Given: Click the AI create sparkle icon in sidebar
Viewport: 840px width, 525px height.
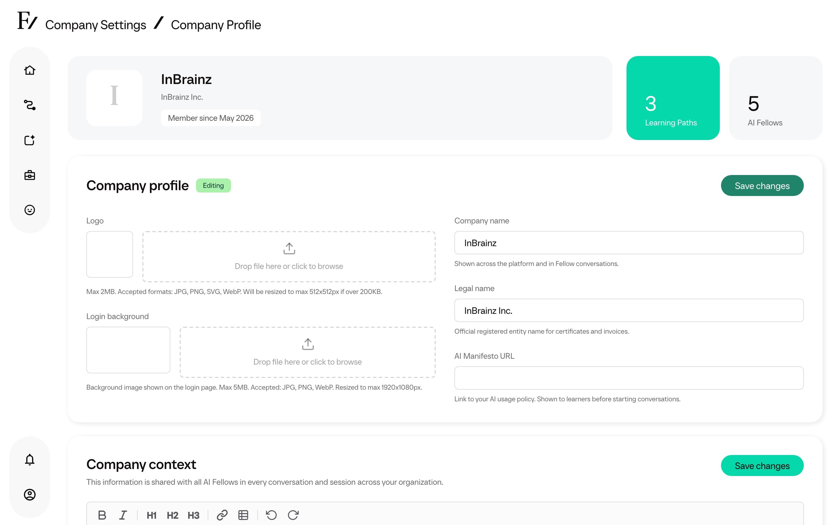Looking at the screenshot, I should tap(29, 140).
